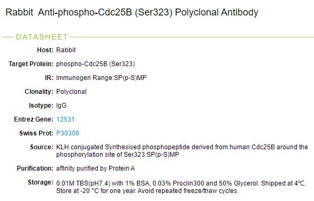Click the storage buffer description text
314x201 pixels.
(181, 187)
